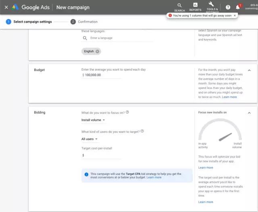Click the red warning icon in tooltip
258x212 pixels.
point(170,15)
